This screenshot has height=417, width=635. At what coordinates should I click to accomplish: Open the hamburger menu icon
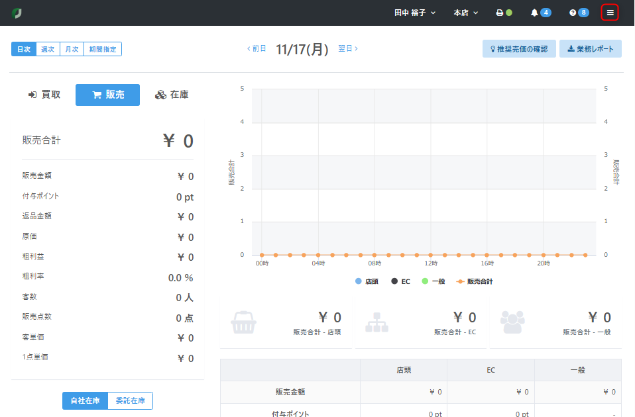pos(610,13)
